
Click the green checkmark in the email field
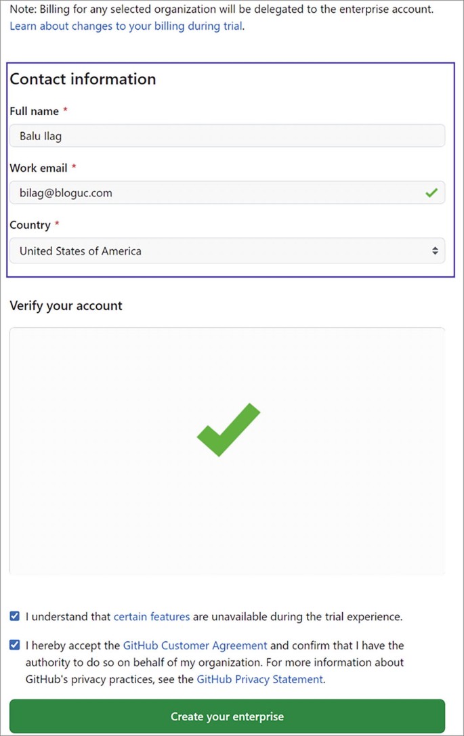tap(431, 192)
